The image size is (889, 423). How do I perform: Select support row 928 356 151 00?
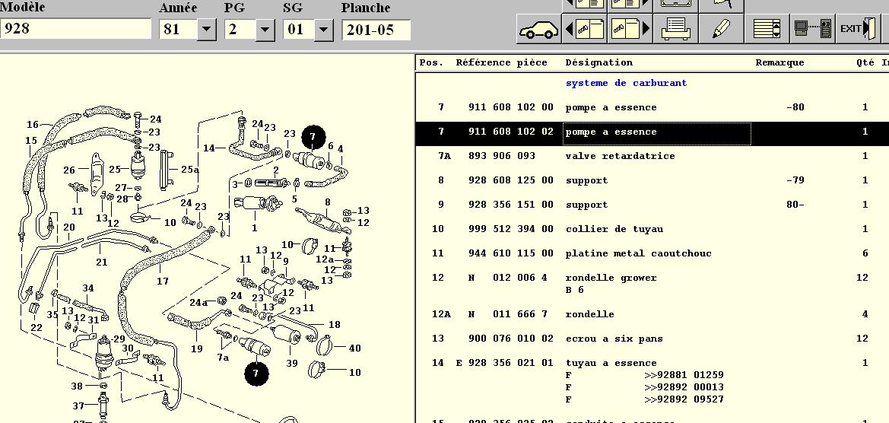pyautogui.click(x=652, y=205)
